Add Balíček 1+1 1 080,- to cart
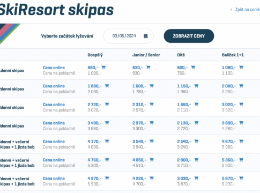Image resolution: width=260 pixels, height=193 pixels. (x=241, y=68)
